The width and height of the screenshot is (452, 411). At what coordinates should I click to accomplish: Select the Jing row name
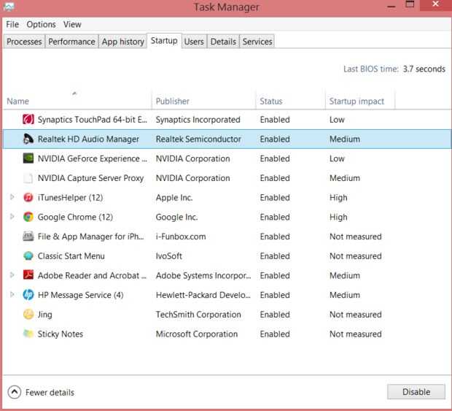45,315
